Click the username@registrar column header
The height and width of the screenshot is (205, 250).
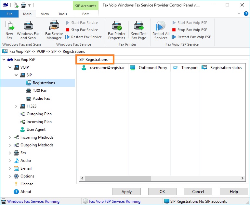point(104,68)
